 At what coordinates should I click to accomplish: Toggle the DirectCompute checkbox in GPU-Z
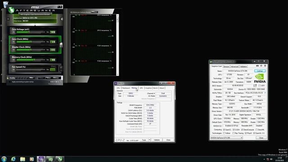point(242,130)
